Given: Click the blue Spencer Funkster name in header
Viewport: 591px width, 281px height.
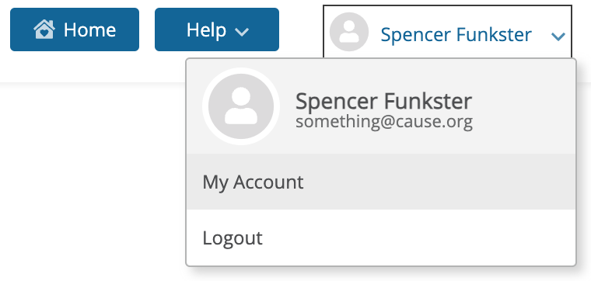Looking at the screenshot, I should (456, 35).
